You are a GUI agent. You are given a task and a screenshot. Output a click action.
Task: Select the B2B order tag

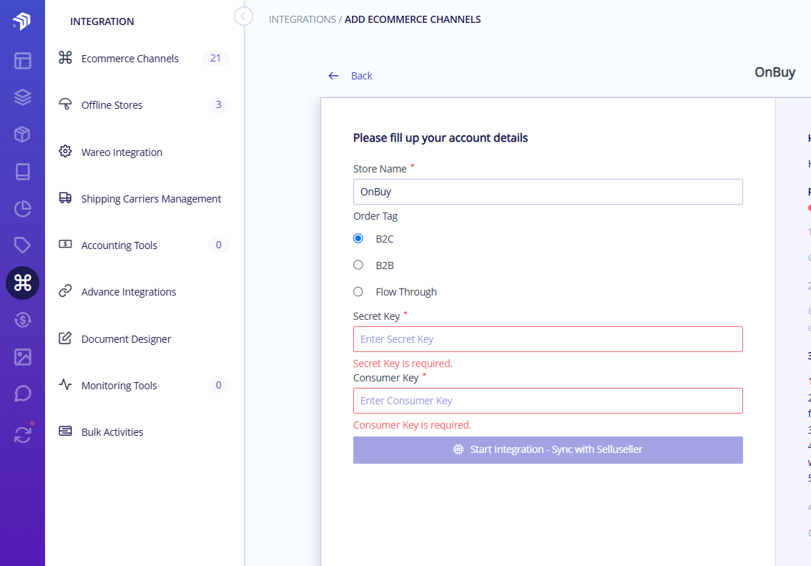tap(358, 265)
